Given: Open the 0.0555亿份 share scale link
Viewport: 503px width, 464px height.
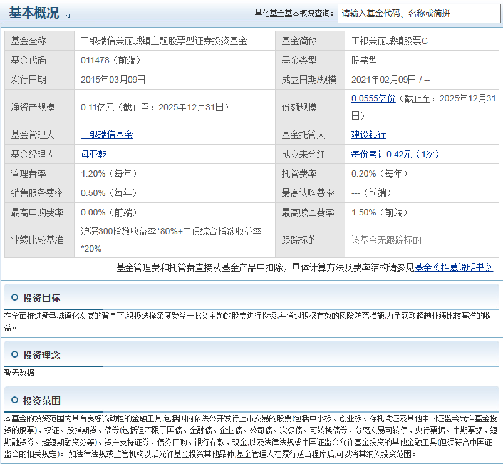Looking at the screenshot, I should (x=373, y=98).
